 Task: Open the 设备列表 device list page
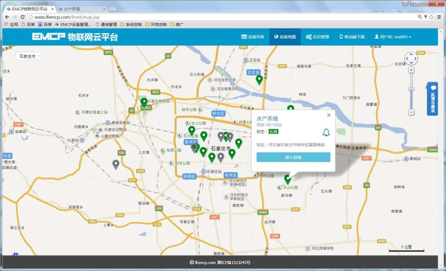(253, 37)
